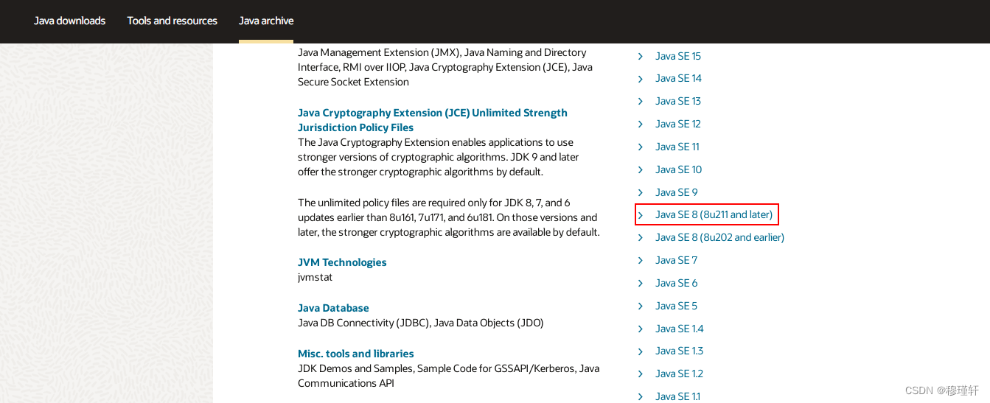
Task: Select the Java archive tab
Action: pos(266,21)
